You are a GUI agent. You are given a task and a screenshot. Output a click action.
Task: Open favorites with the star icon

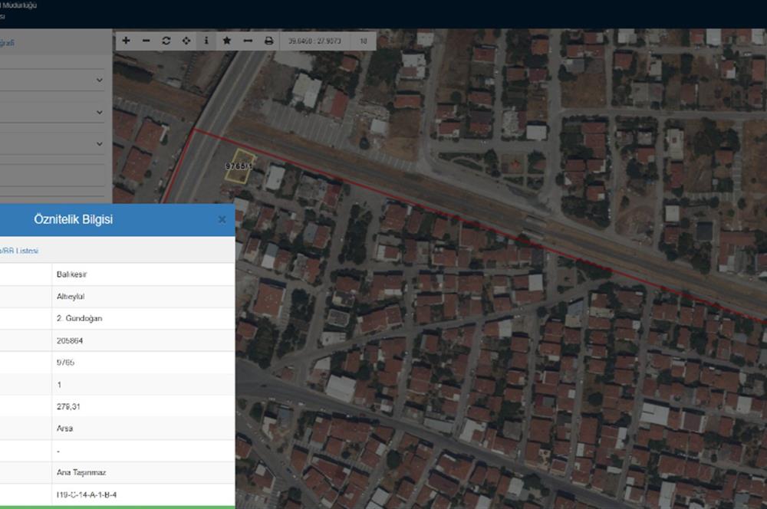(x=227, y=41)
